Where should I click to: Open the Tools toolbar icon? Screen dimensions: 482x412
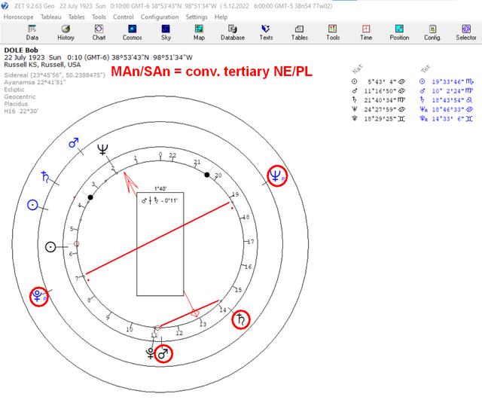click(x=333, y=33)
